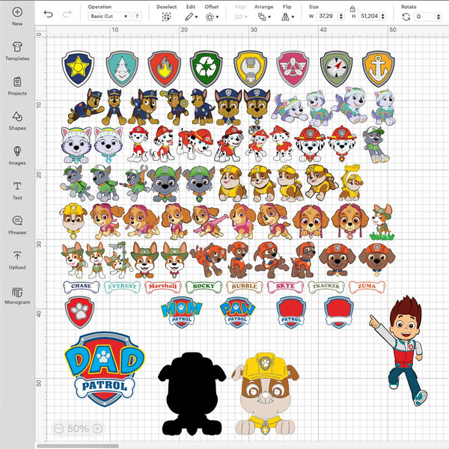449x449 pixels.
Task: Select the green recycle badge
Action: (207, 69)
